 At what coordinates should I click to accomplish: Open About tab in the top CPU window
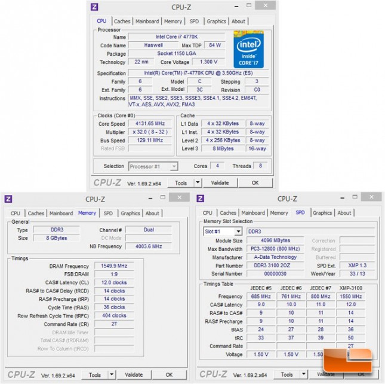[238, 22]
